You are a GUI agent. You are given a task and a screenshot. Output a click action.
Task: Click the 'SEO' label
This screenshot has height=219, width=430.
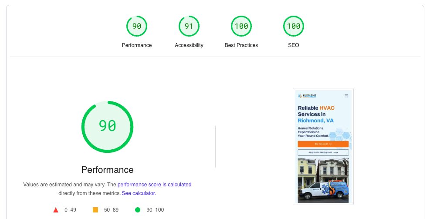tap(294, 45)
